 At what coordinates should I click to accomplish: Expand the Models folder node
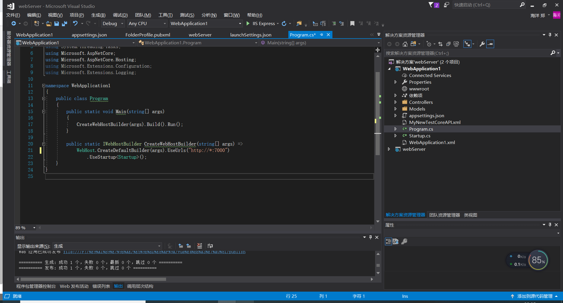click(395, 109)
